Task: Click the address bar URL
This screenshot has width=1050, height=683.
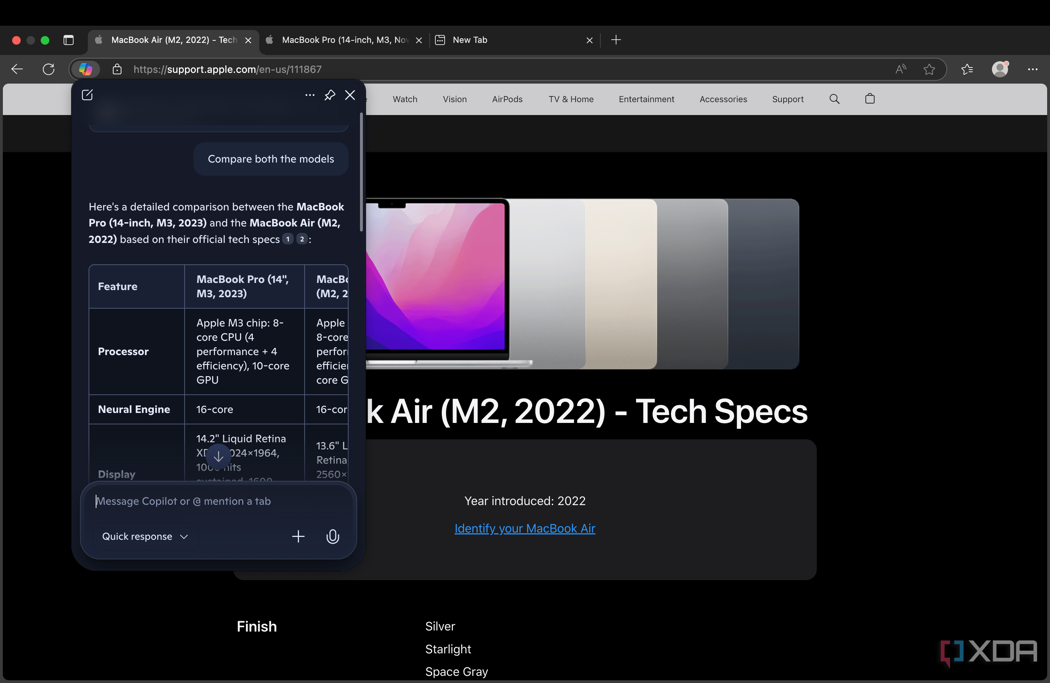Action: tap(227, 69)
